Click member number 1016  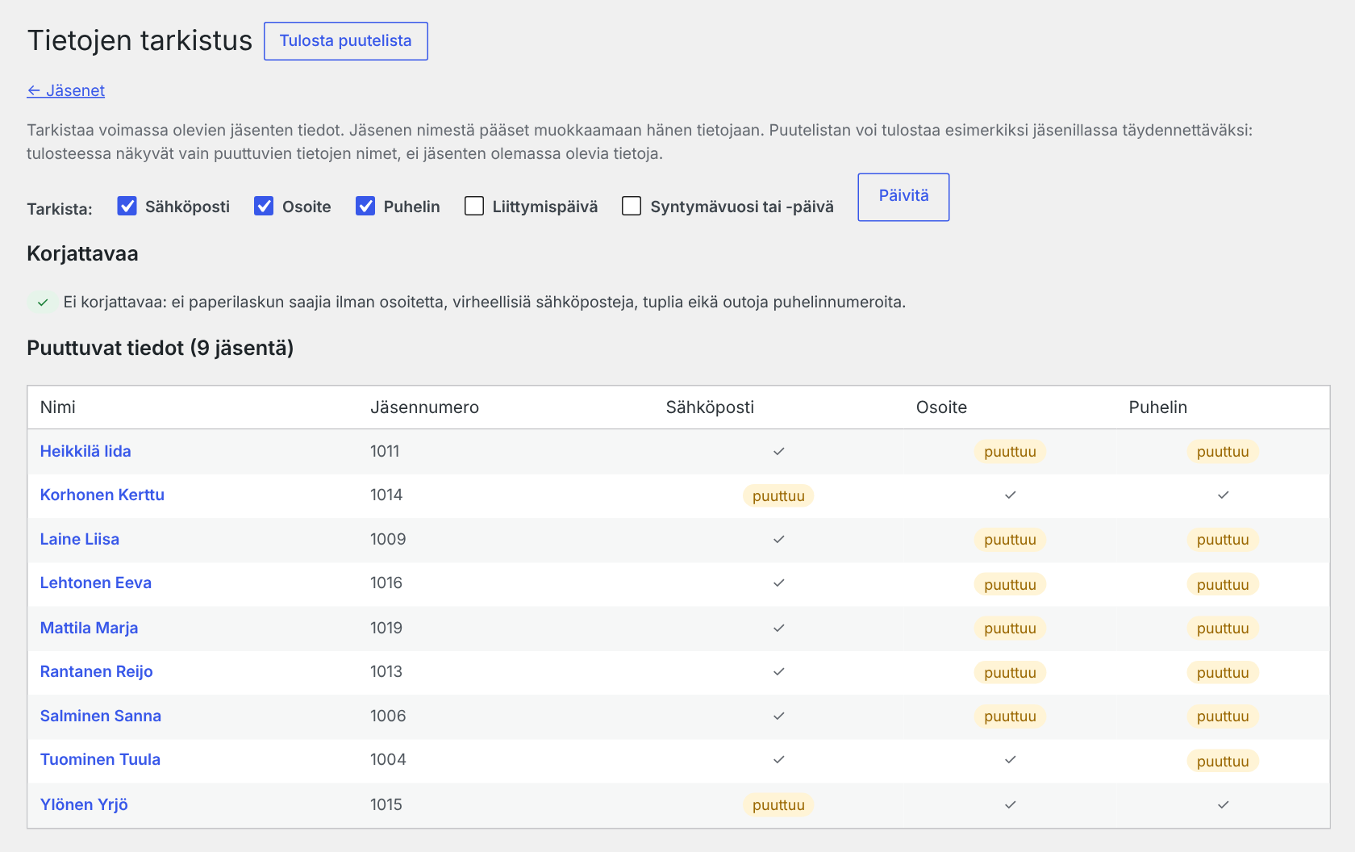pyautogui.click(x=386, y=583)
